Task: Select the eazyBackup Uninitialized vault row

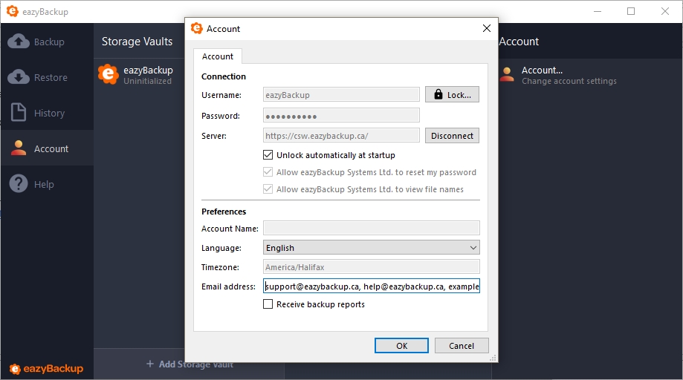Action: tap(140, 75)
